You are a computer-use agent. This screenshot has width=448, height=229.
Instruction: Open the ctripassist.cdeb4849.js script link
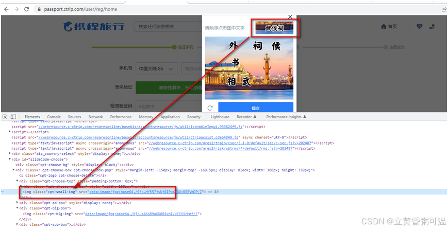139,137
